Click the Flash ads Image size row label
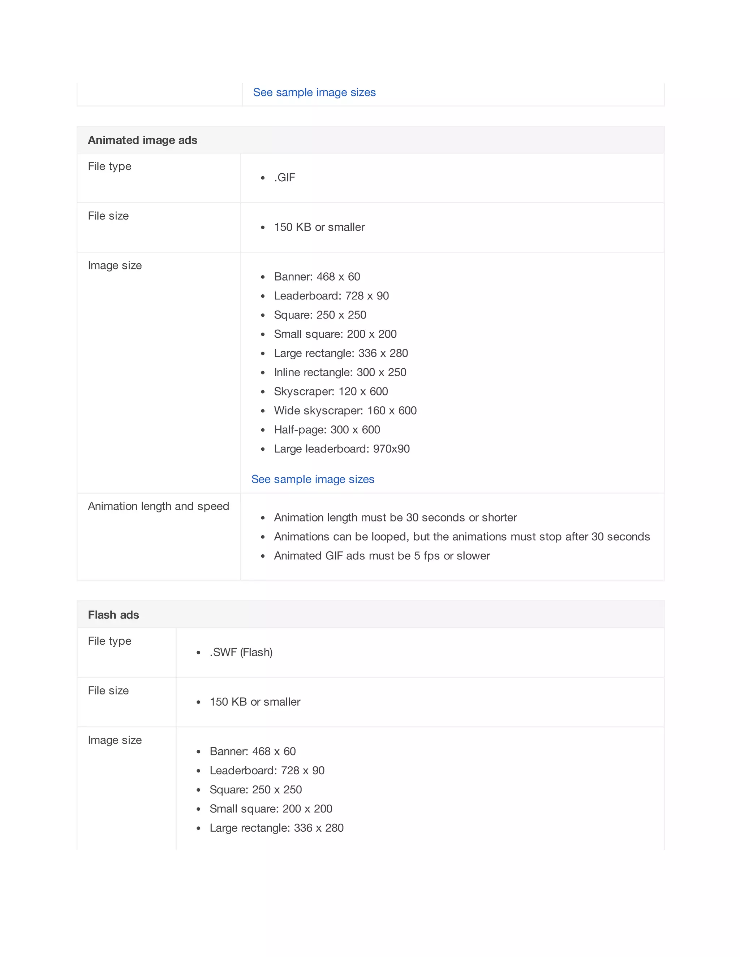740x957 pixels. [x=115, y=740]
